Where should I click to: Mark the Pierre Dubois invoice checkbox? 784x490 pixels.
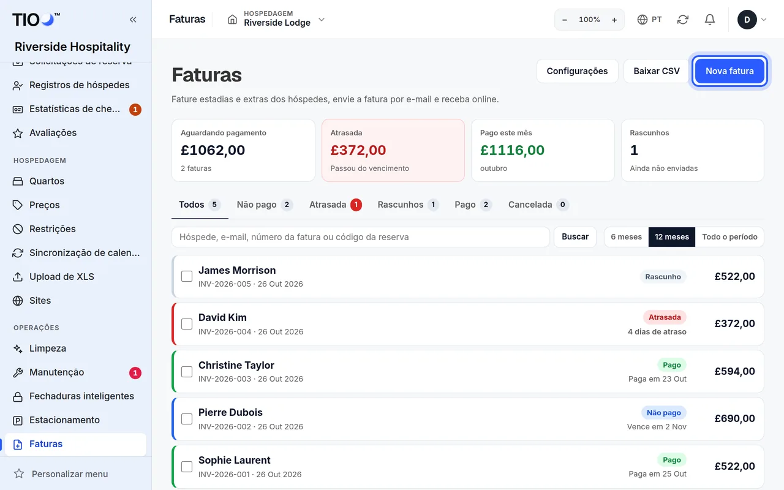pos(187,419)
